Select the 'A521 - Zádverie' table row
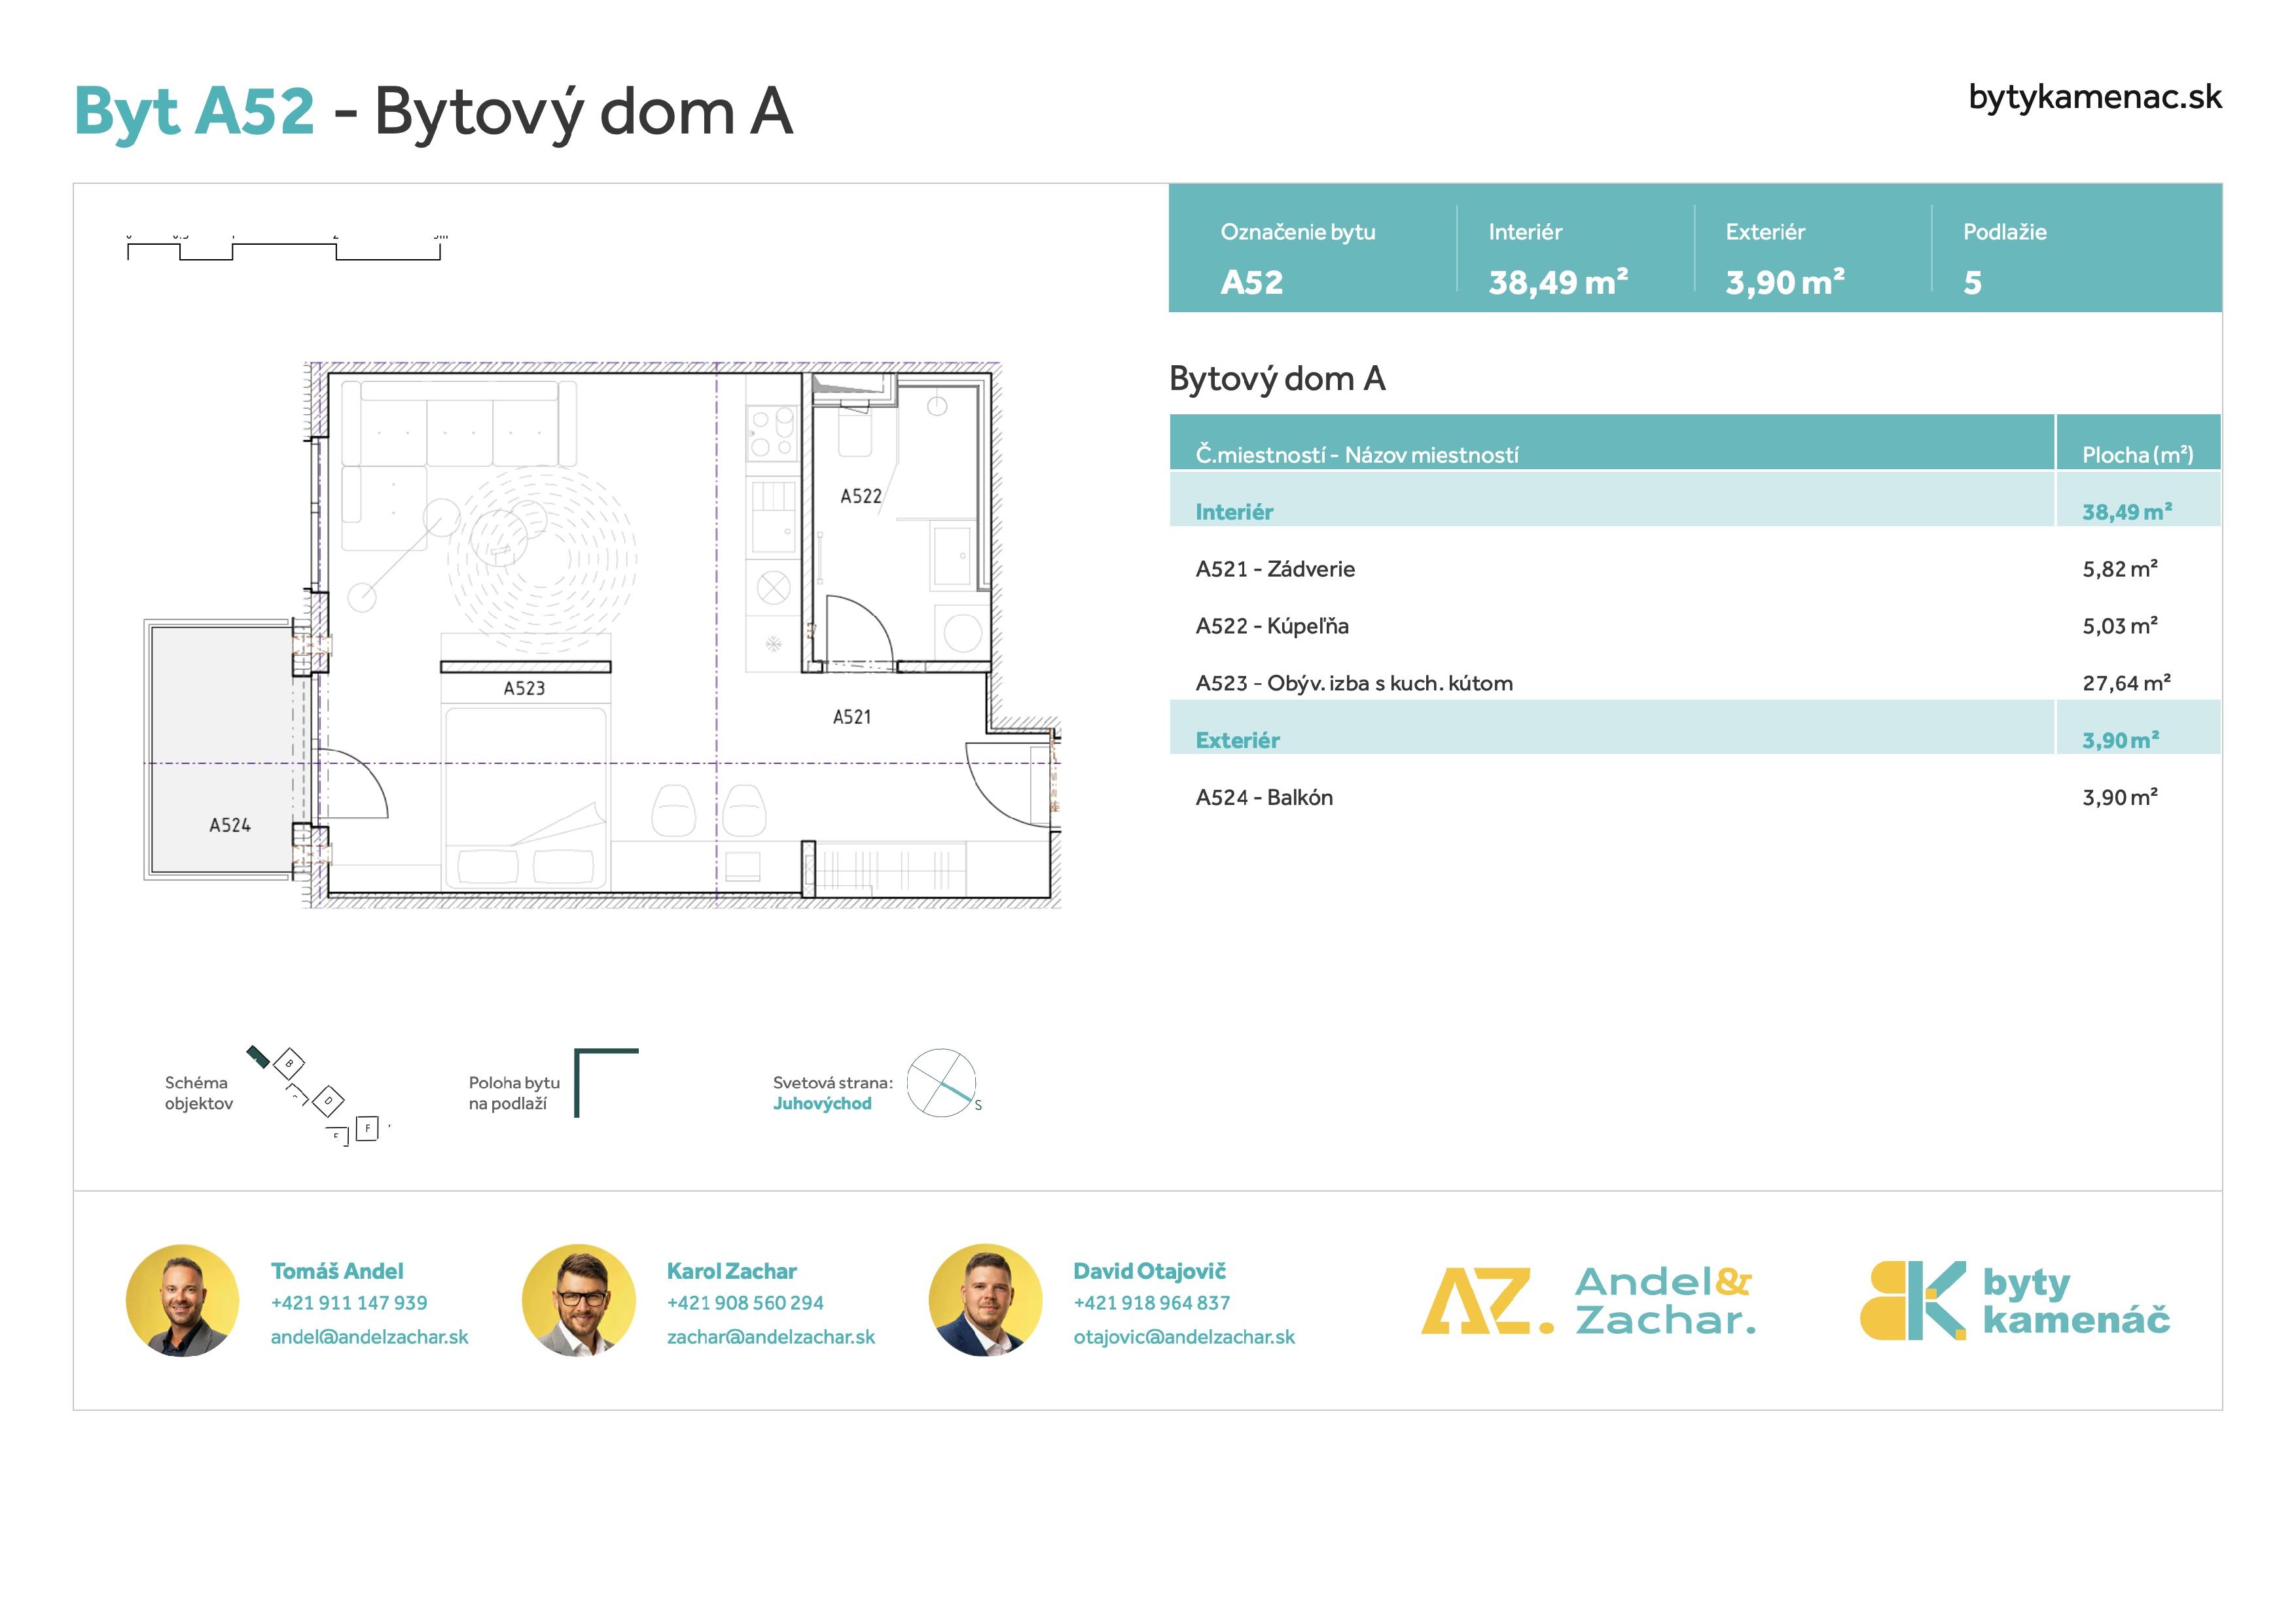2296x1623 pixels. point(1695,569)
